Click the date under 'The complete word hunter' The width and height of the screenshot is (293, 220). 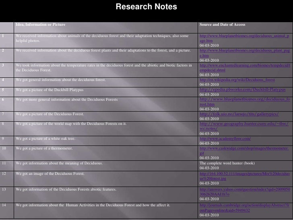tap(209, 168)
